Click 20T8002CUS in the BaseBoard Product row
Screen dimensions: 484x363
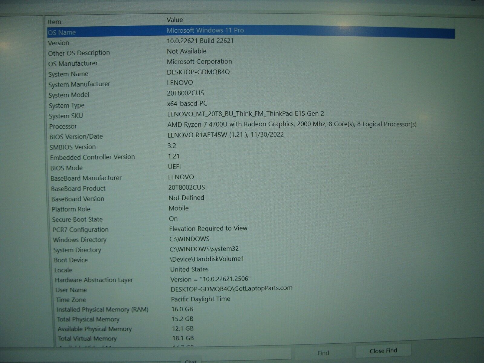[x=187, y=188]
